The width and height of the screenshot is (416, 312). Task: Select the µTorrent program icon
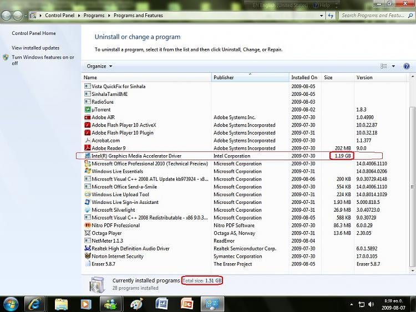click(x=87, y=109)
